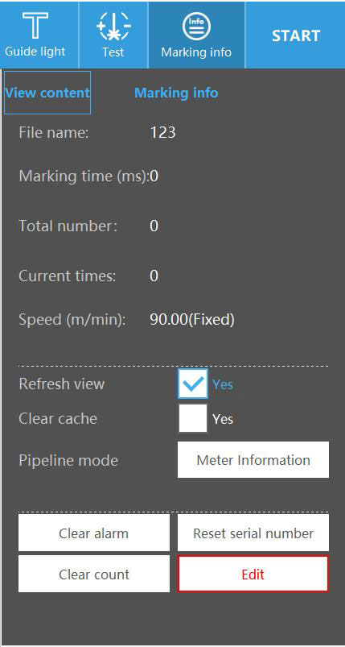Select the File name value 123
Image resolution: width=345 pixels, height=647 pixels.
(x=162, y=132)
